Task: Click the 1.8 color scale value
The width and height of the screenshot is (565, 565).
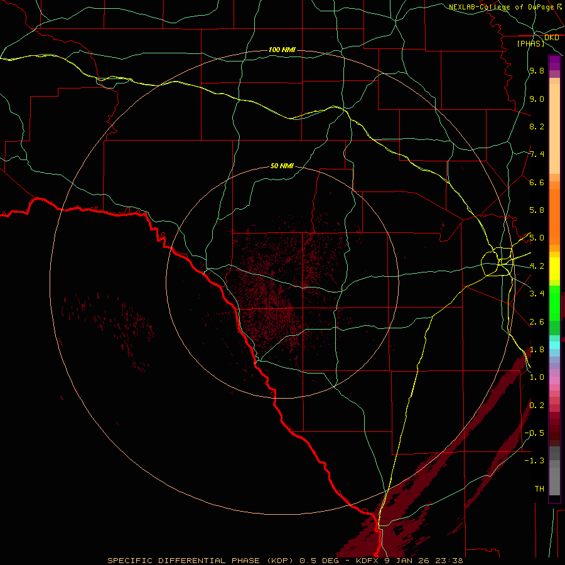Action: click(537, 350)
